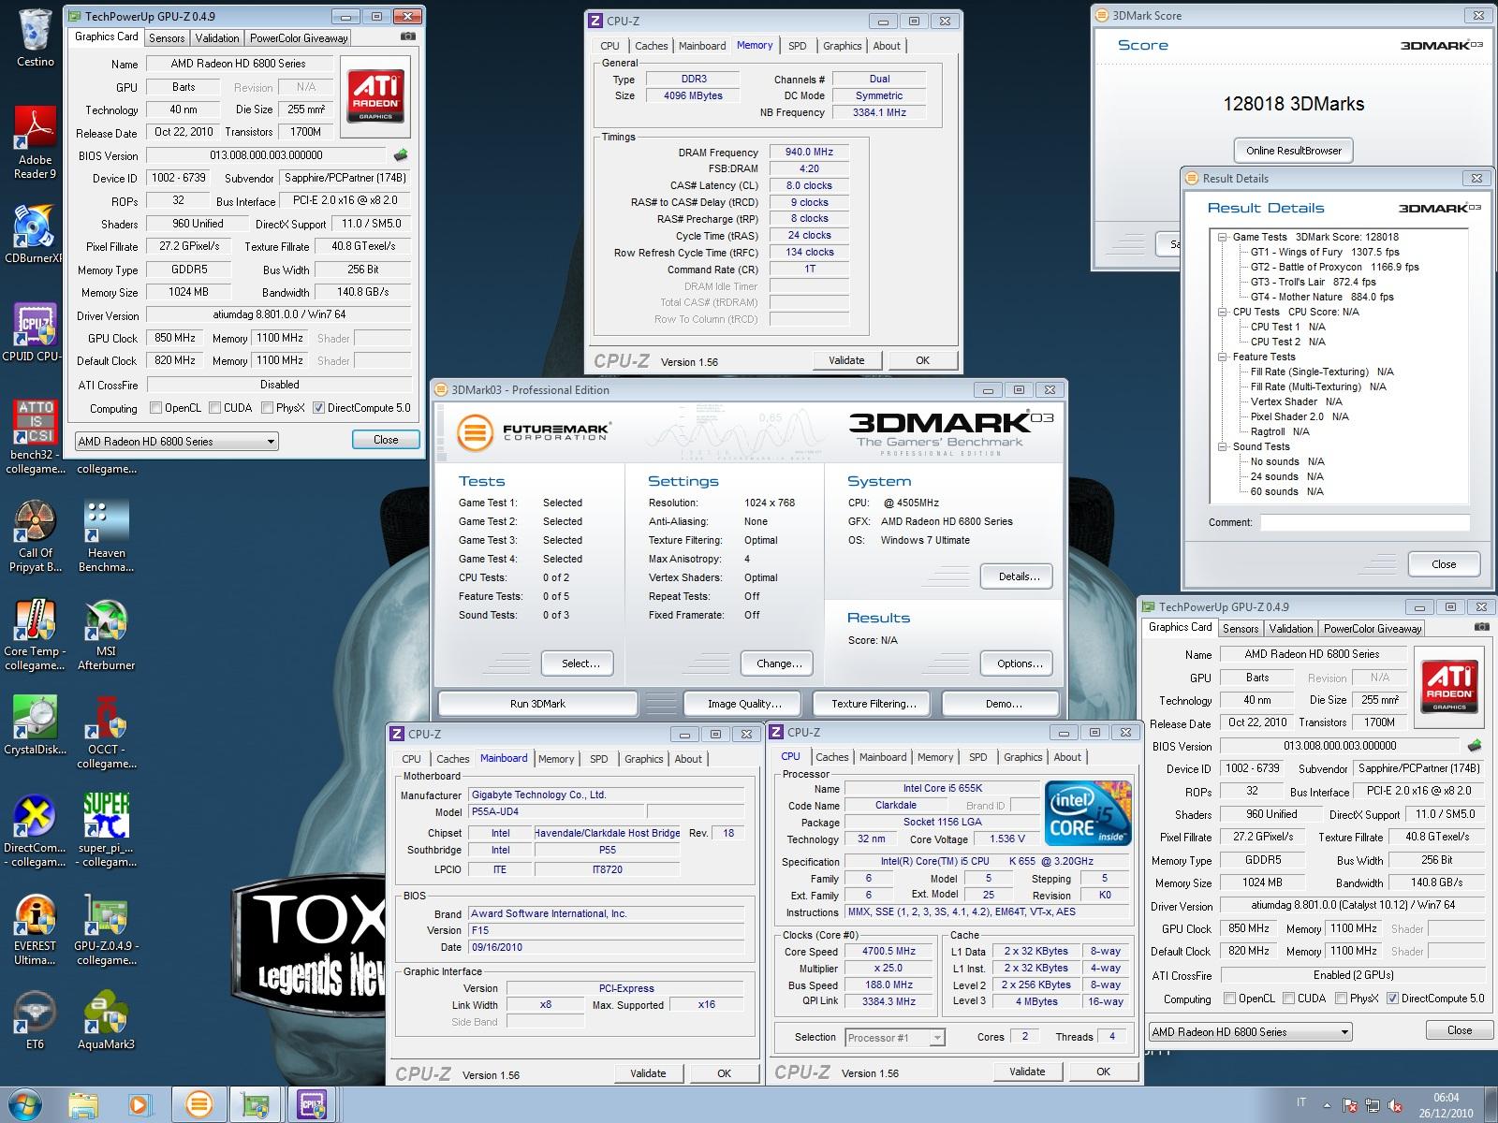Open GPU selection dropdown in top GPU-Z
This screenshot has width=1498, height=1123.
[177, 441]
